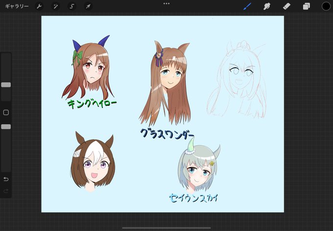
Task: Open the Actions wrench menu
Action: coord(39,6)
